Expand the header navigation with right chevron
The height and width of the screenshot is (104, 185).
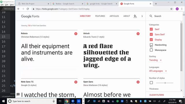(142, 16)
